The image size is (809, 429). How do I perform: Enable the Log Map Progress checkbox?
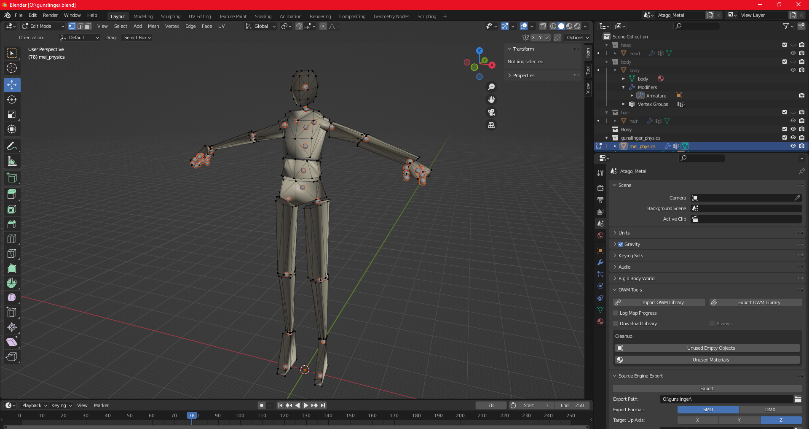click(x=616, y=313)
